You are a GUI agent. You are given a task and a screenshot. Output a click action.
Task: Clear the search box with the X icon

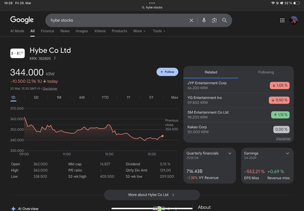pos(191,20)
